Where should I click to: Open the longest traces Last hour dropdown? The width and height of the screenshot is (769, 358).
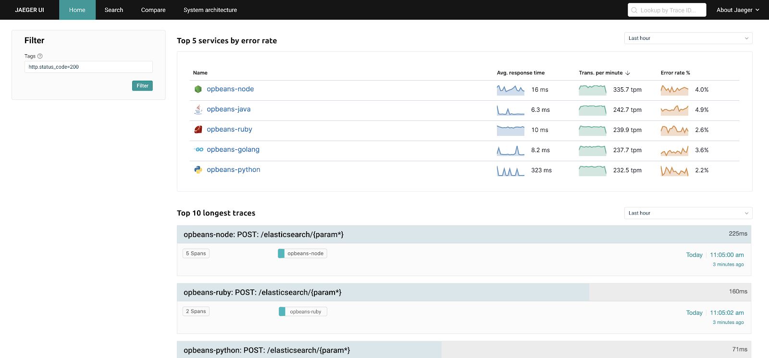tap(688, 213)
